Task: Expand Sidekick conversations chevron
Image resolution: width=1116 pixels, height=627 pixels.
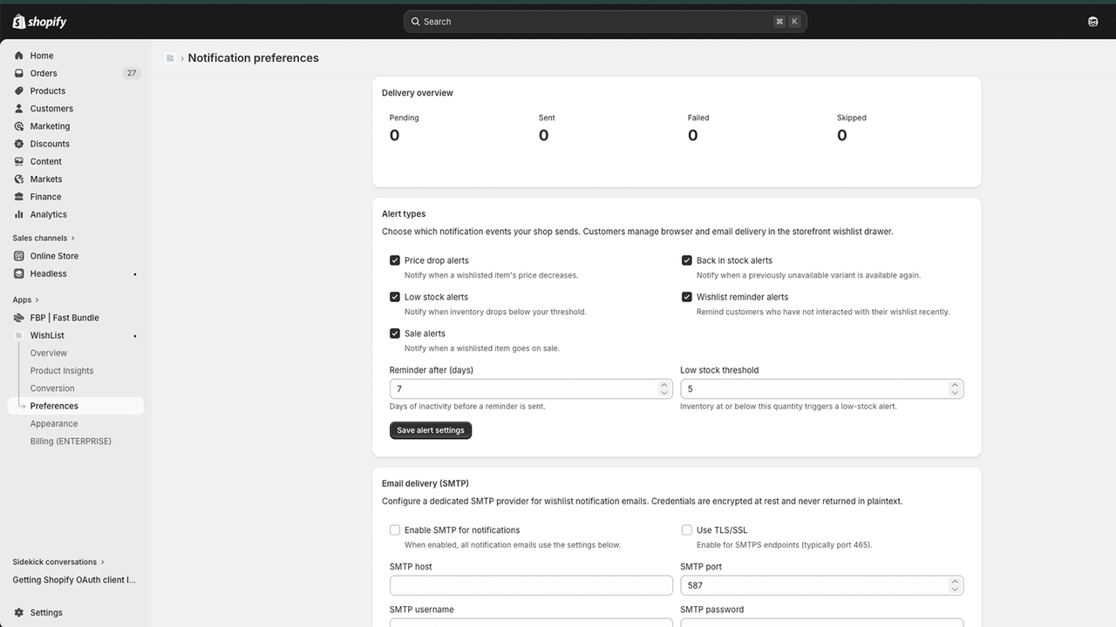Action: 103,562
